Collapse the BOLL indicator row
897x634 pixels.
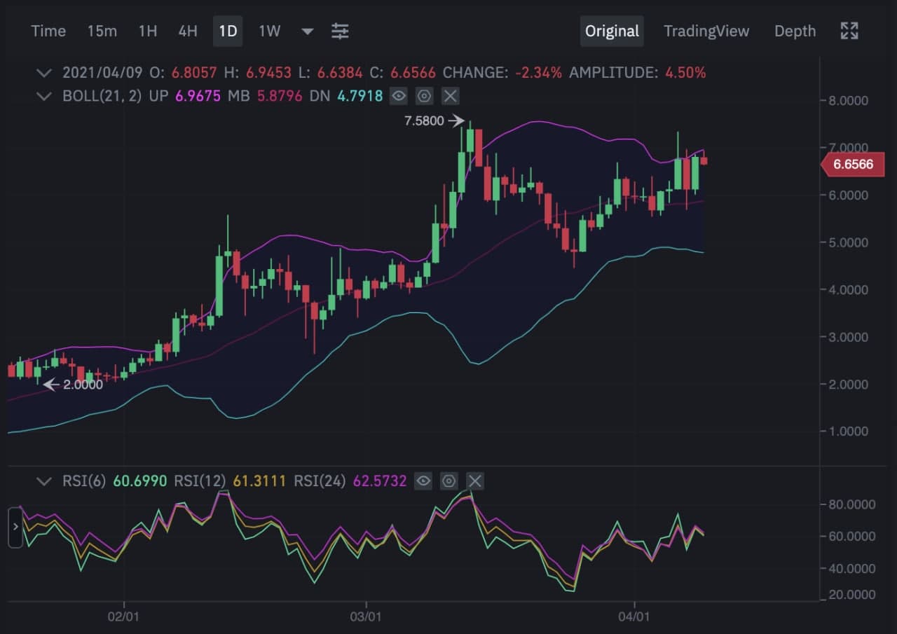[x=44, y=96]
